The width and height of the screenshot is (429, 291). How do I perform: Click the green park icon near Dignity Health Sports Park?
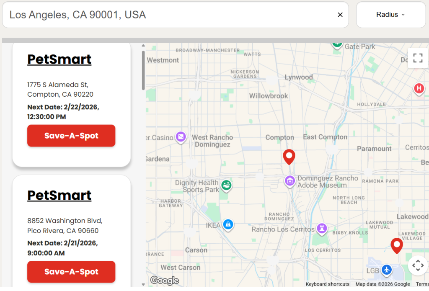(x=227, y=185)
